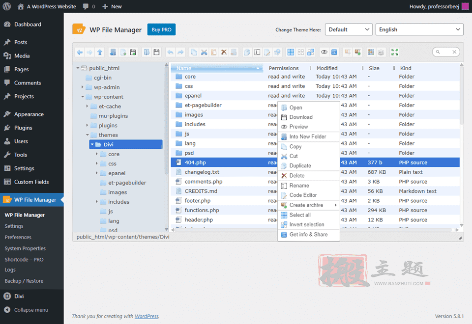Click the Forward arrow in file manager toolbar
This screenshot has width=472, height=324.
point(89,53)
